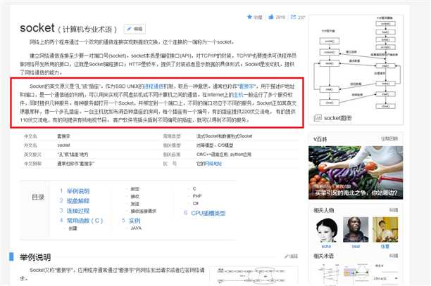Viewport: 431px width, 286px height.
Task: Click the 编辑 edit button beside the socket title
Action: [x=135, y=29]
